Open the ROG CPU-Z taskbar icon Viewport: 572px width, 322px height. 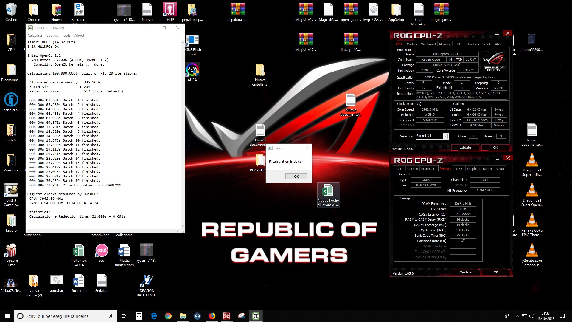[x=227, y=316]
